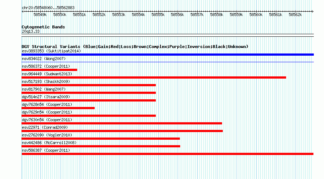Click the 58555k ruler tick label
Screen dimensions: 324x179
(x=158, y=15)
